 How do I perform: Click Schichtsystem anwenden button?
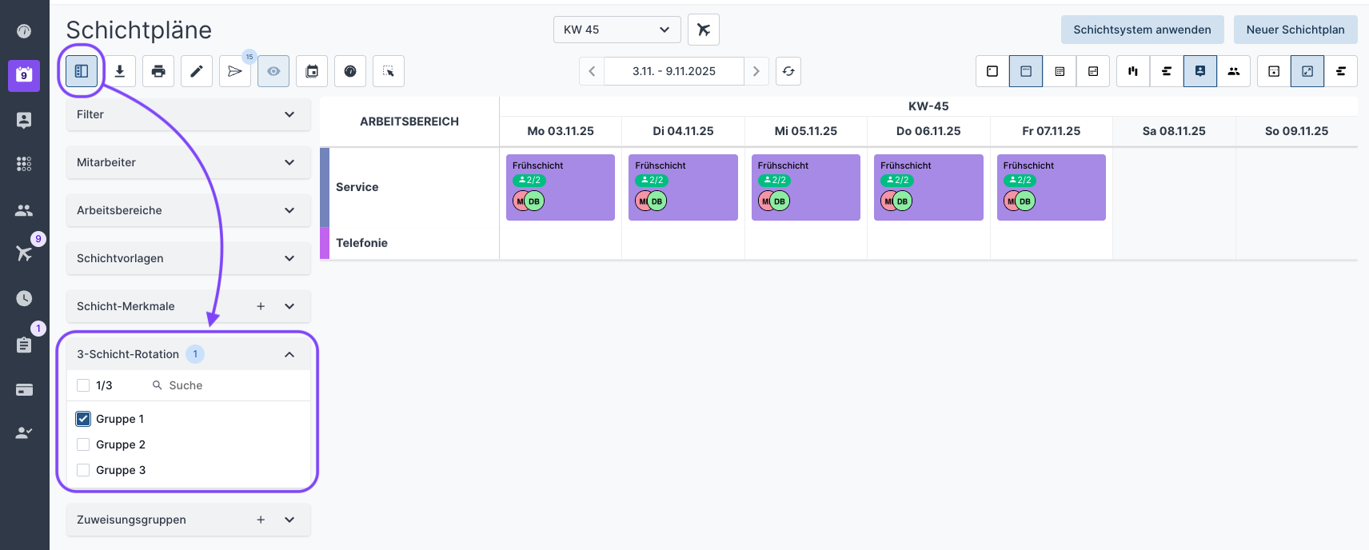pos(1142,30)
